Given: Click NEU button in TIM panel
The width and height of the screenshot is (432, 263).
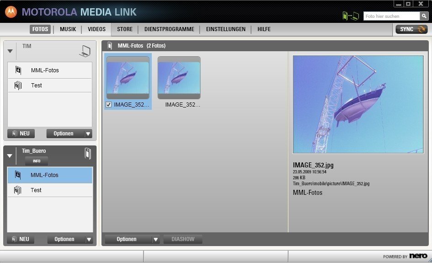Looking at the screenshot, I should click(21, 134).
